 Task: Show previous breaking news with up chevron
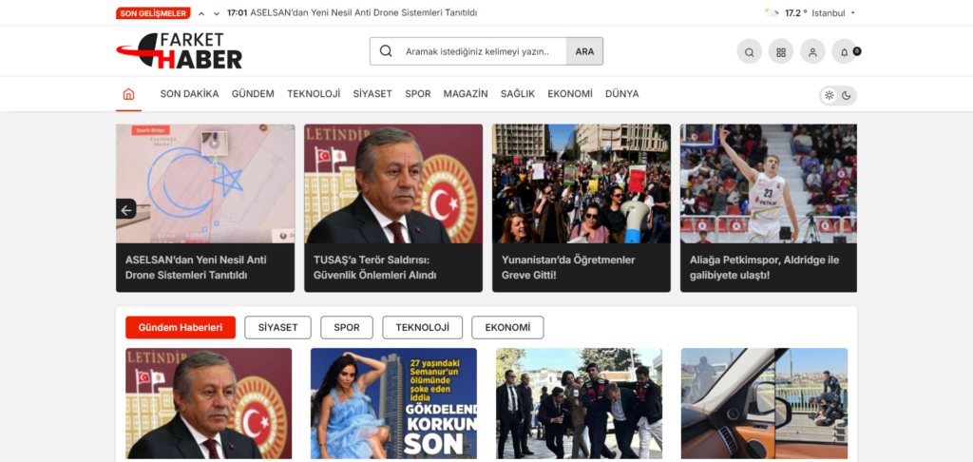(201, 13)
